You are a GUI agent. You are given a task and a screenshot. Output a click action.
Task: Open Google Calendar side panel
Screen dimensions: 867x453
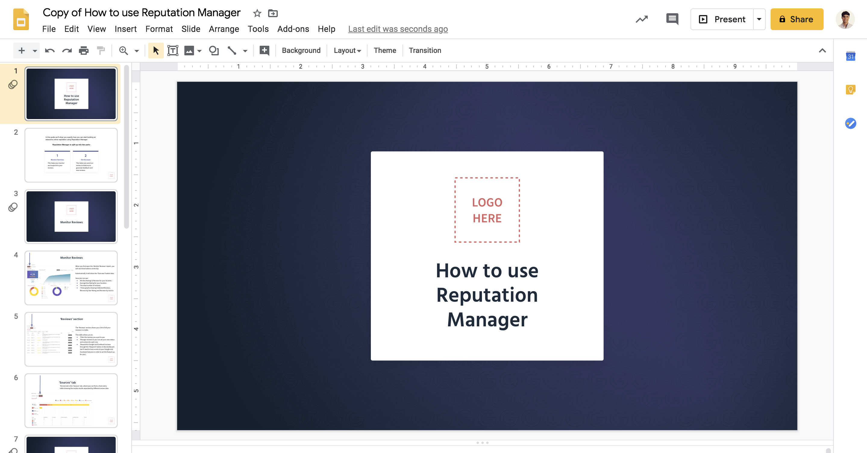click(850, 56)
